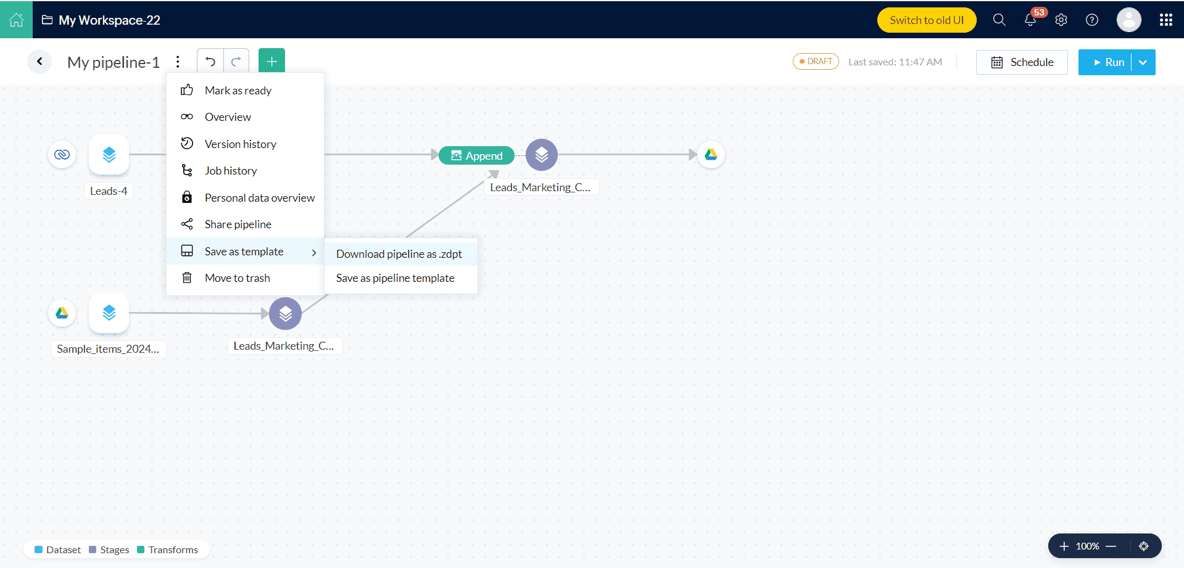The width and height of the screenshot is (1184, 568).
Task: Expand the Save as template submenu
Action: 246,252
